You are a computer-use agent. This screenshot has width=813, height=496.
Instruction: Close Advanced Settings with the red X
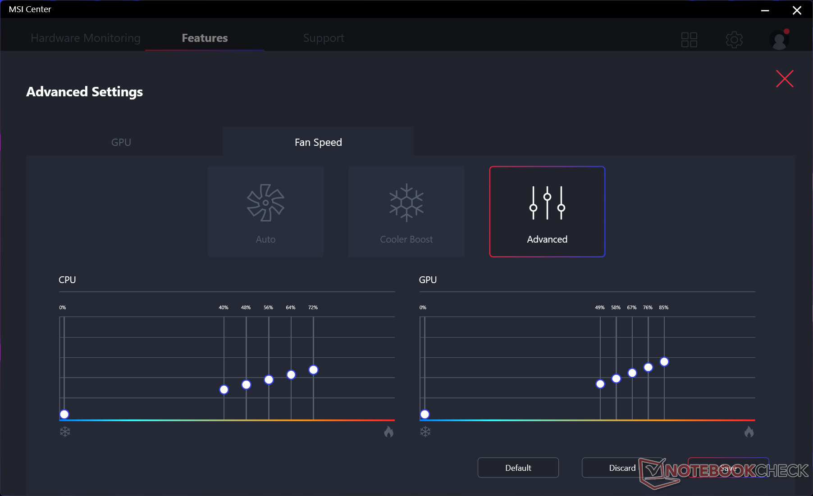click(x=785, y=79)
